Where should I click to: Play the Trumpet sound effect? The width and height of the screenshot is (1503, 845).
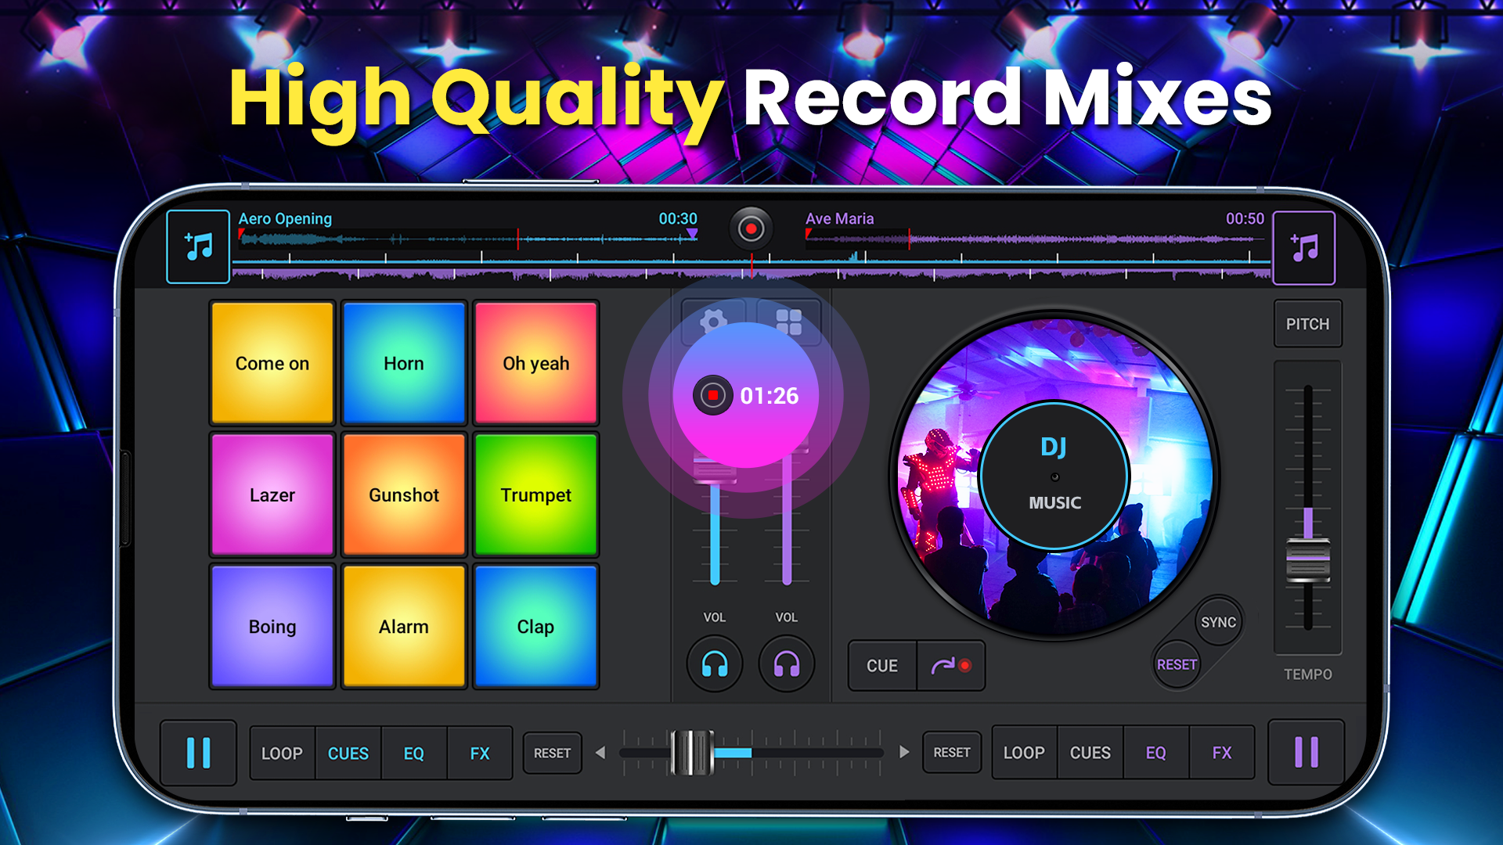coord(536,494)
